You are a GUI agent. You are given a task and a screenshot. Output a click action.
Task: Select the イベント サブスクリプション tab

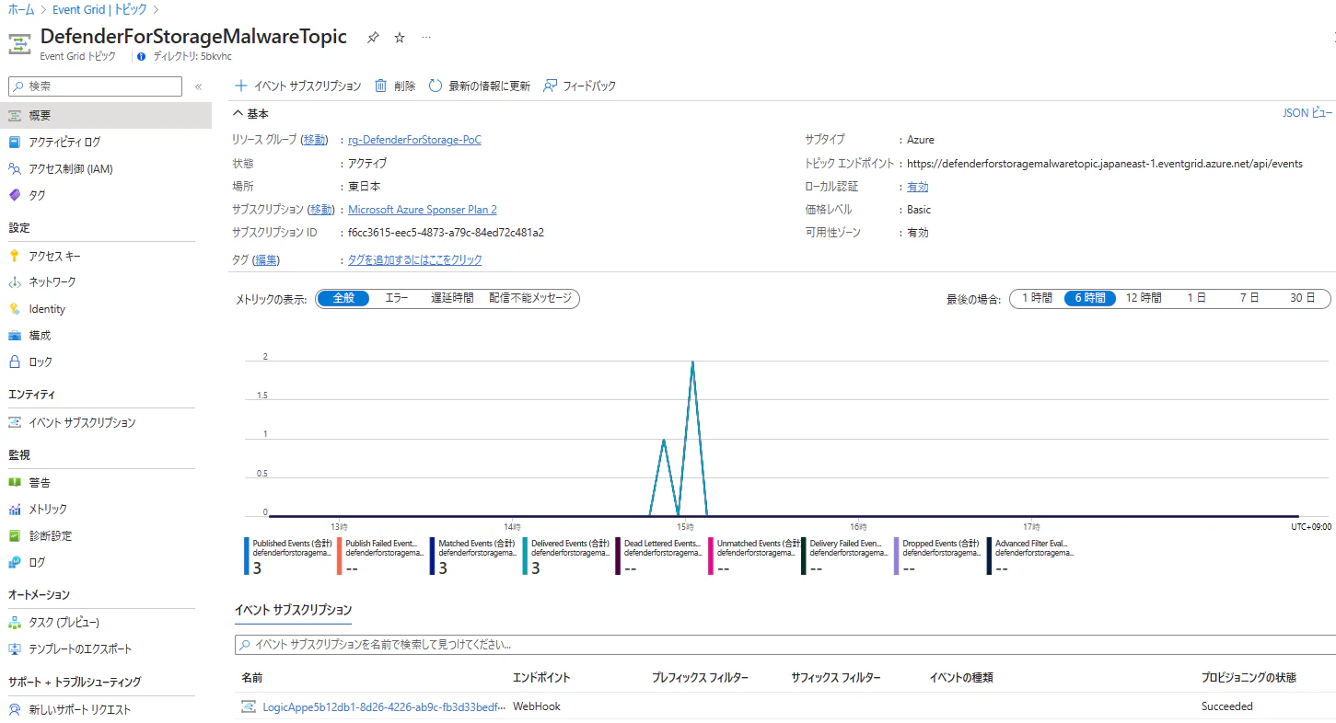tap(293, 610)
